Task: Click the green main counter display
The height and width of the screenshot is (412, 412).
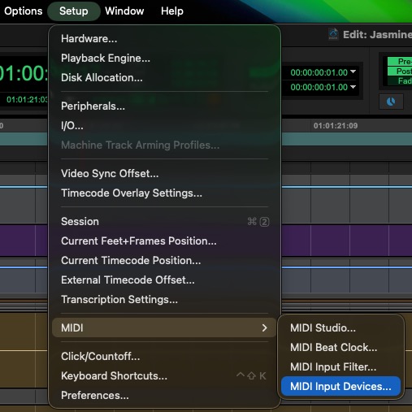Action: coord(24,73)
